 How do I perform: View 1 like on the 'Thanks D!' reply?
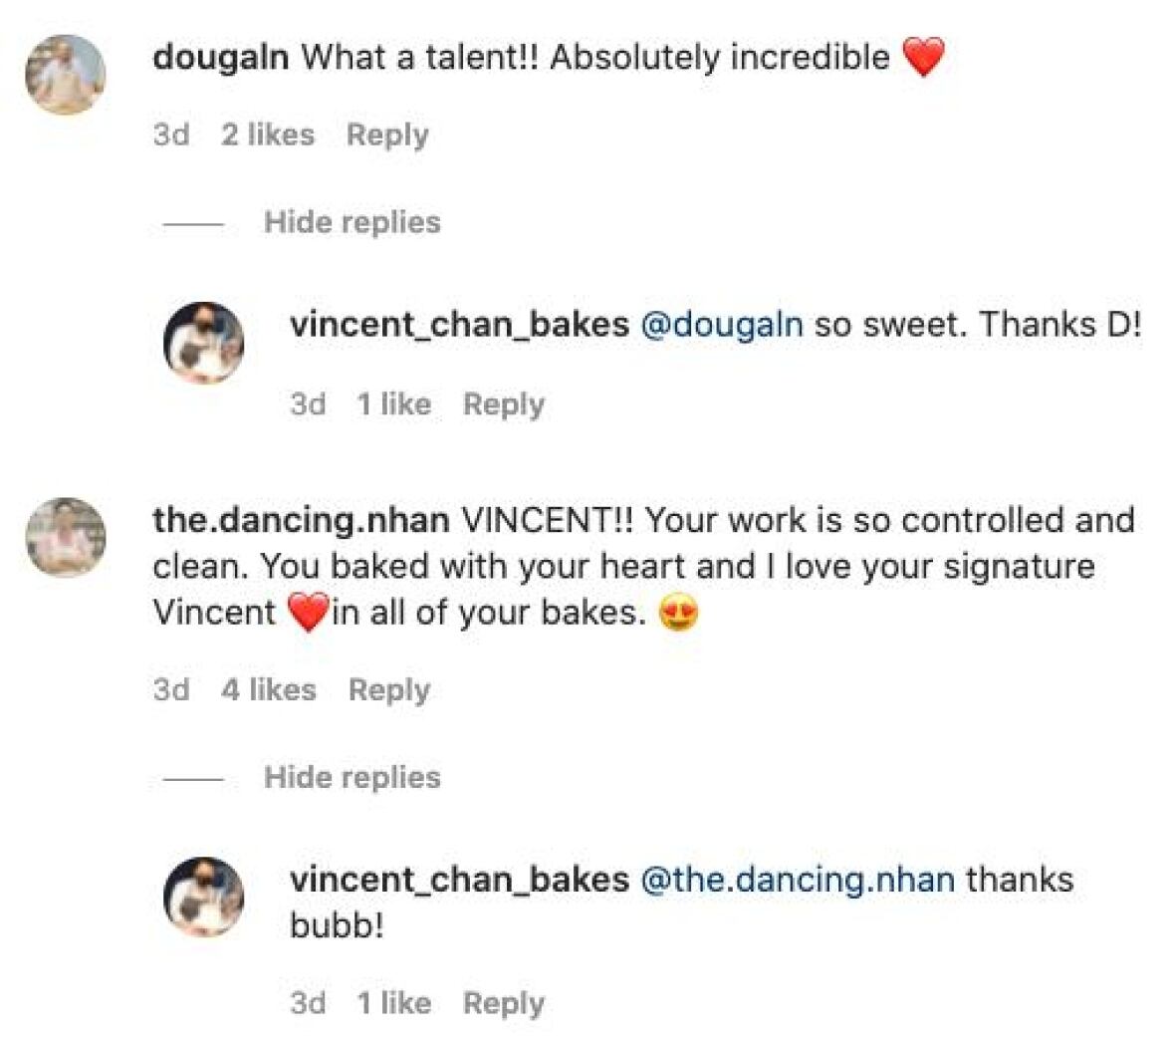pos(394,404)
